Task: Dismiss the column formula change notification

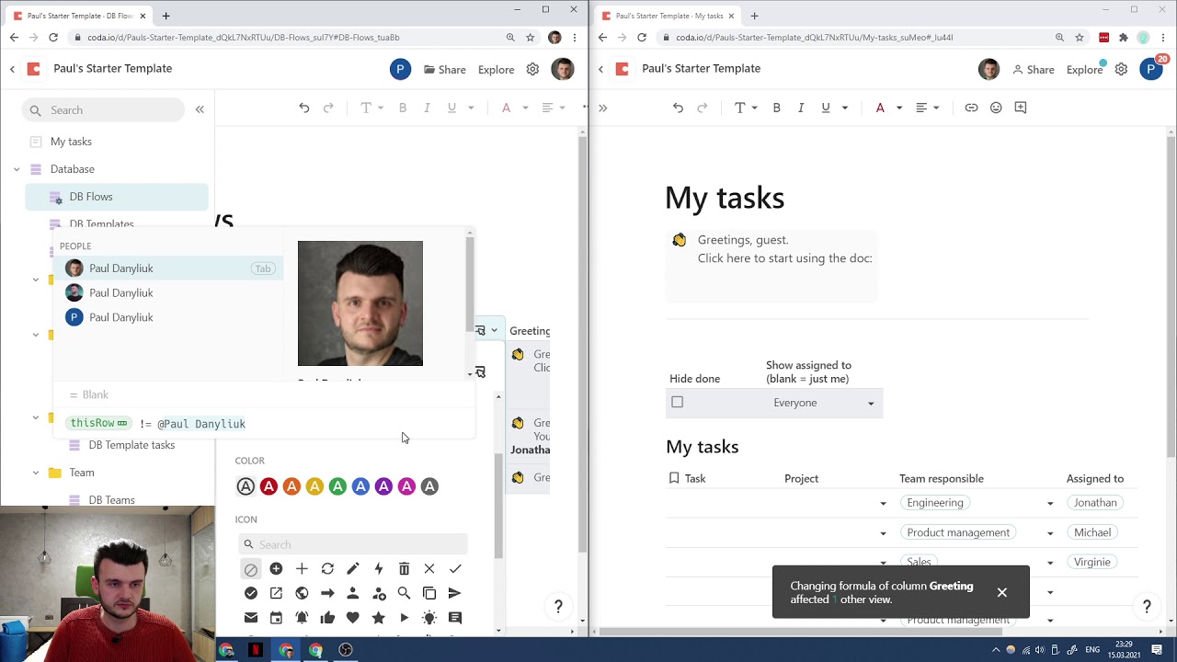Action: point(1002,592)
